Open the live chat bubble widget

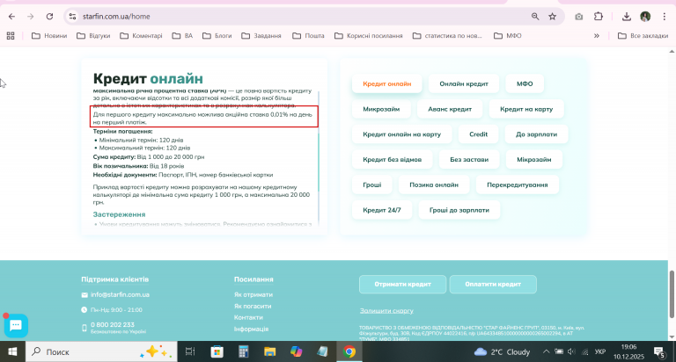(x=16, y=325)
